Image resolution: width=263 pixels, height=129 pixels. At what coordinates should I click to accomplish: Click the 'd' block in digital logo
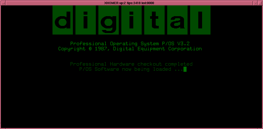tap(62, 20)
